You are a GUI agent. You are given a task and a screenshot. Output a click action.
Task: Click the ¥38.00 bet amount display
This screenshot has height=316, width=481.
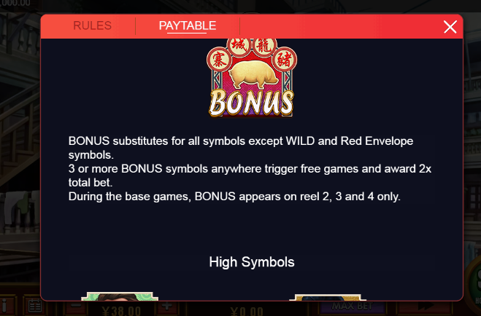[122, 310]
